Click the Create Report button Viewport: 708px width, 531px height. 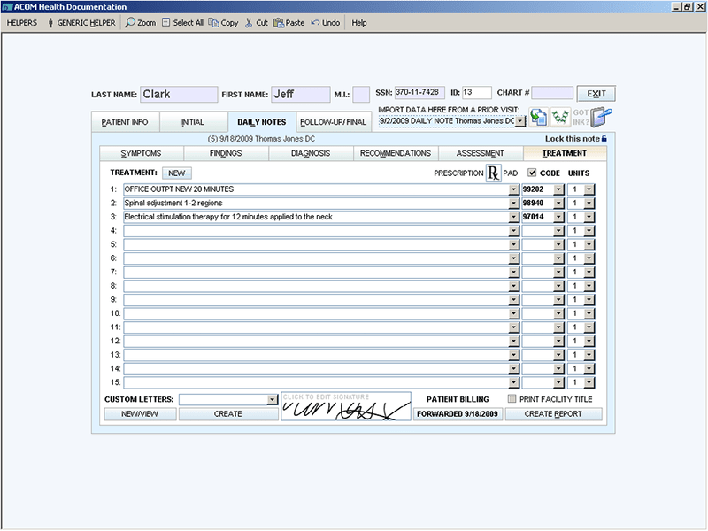pos(553,413)
